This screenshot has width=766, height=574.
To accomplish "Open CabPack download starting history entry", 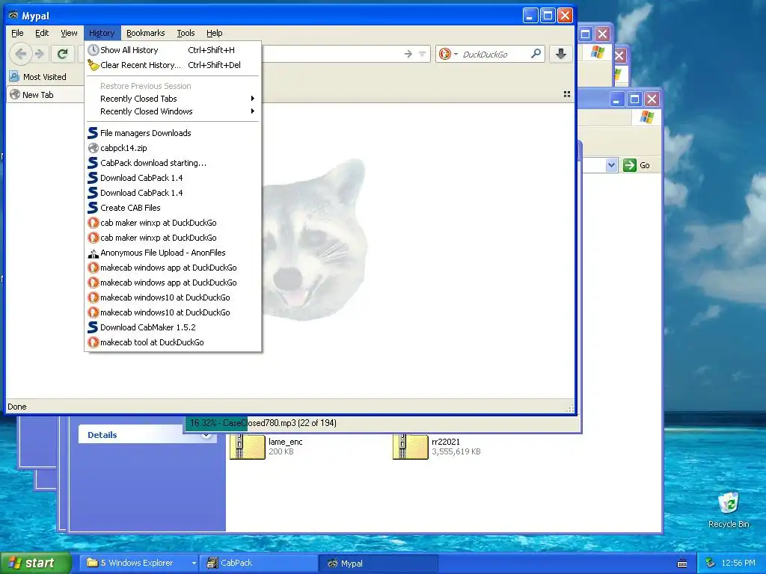I will (174, 163).
